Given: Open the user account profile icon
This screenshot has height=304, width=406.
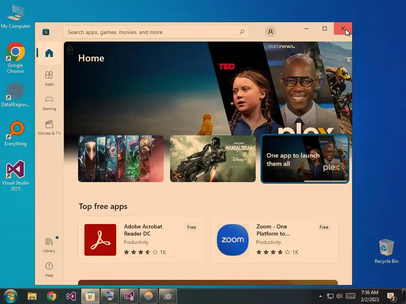Looking at the screenshot, I should click(x=270, y=32).
